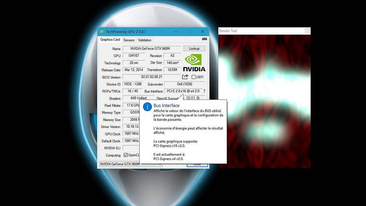Go to the Validation tab

coord(145,40)
